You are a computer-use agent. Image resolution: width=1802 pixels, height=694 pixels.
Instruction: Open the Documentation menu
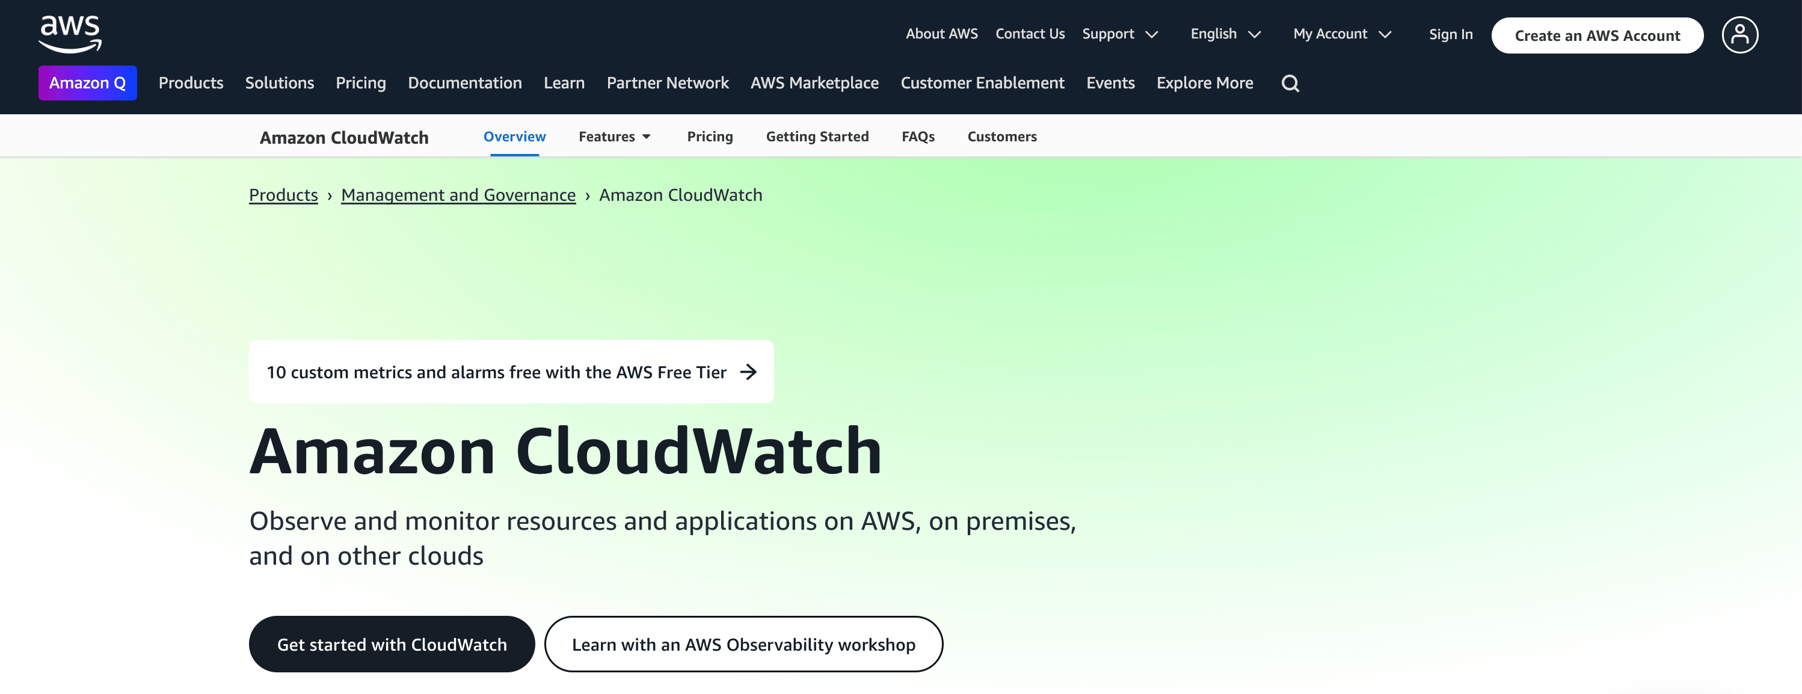click(464, 83)
